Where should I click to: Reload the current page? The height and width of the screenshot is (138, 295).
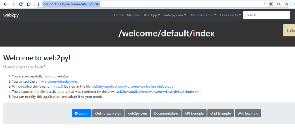(21, 4)
